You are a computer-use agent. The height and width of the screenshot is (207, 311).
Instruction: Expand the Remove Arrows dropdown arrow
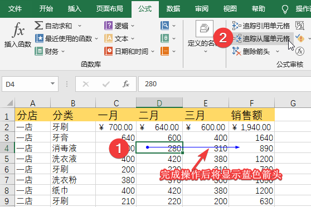tap(278, 51)
